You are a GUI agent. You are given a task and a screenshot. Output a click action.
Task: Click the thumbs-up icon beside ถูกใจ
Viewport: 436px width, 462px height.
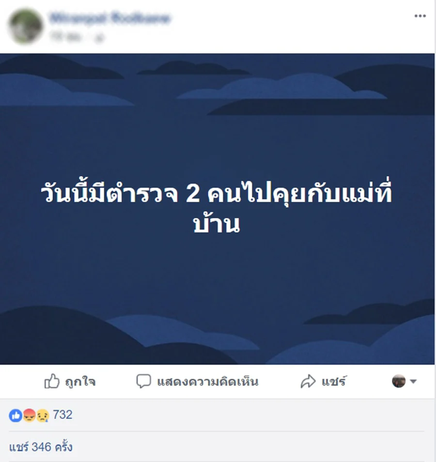tap(52, 381)
